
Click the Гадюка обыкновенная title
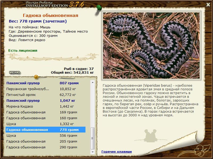(x=51, y=15)
